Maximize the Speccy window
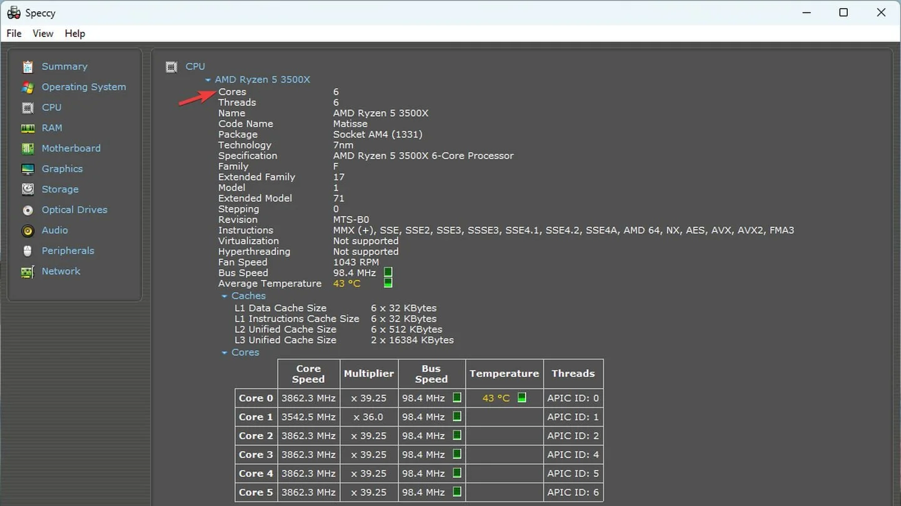This screenshot has height=506, width=901. (843, 12)
